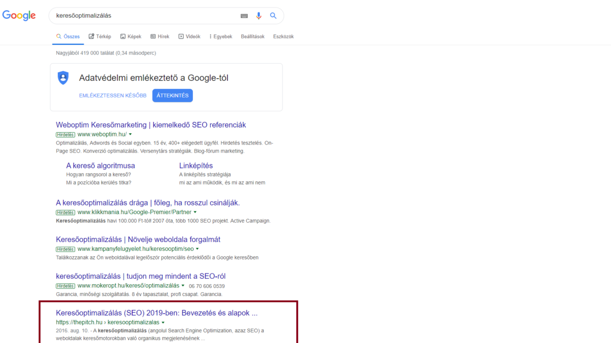The image size is (611, 343).
Task: Open the A kereső algoritmusa sitelink
Action: pos(101,166)
